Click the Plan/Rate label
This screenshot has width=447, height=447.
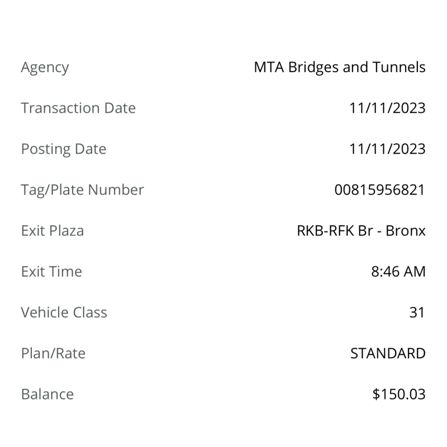coord(53,354)
